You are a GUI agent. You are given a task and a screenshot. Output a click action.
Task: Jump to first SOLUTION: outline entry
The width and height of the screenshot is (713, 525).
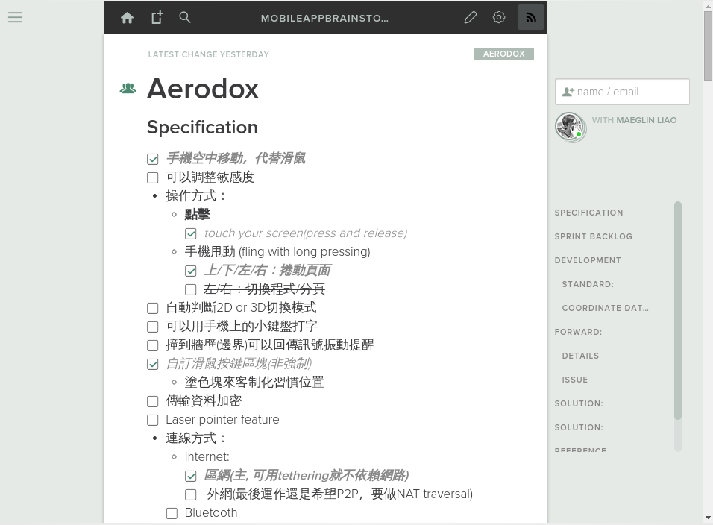pos(579,403)
